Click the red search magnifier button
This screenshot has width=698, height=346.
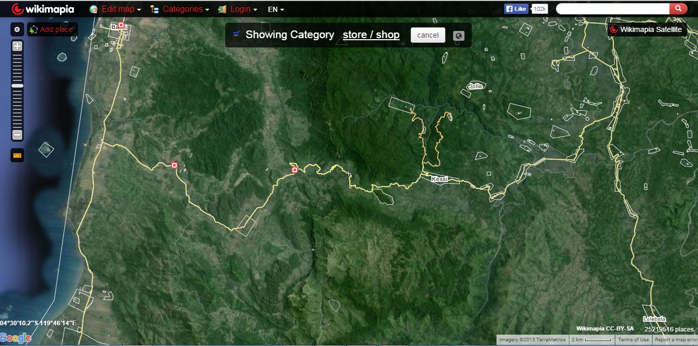click(x=678, y=9)
